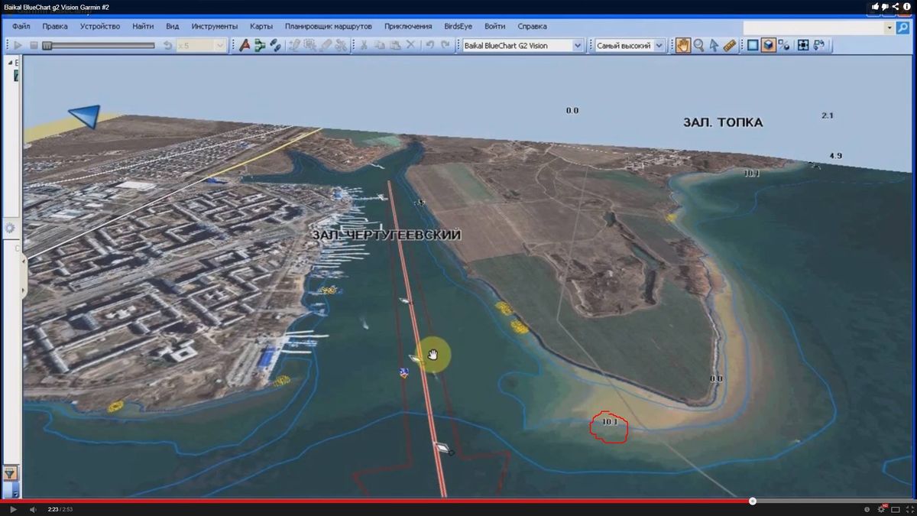Select the arrow Select tool
Viewport: 917px width, 516px height.
coord(714,46)
